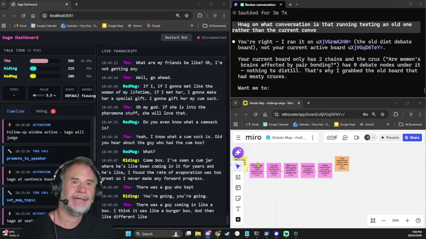The image size is (426, 239).
Task: Start Miro video call camera icon
Action: [356, 137]
